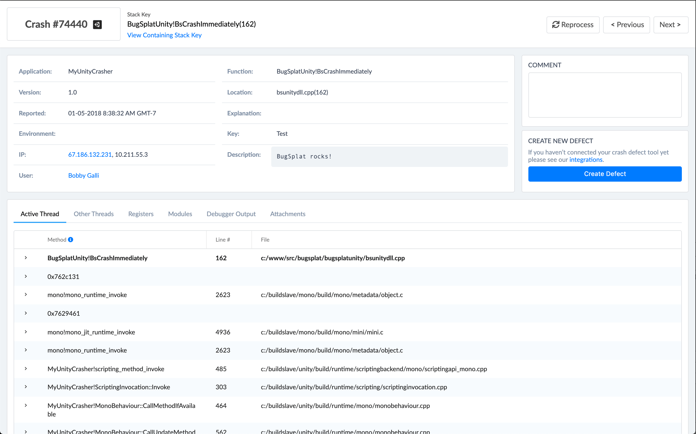Click the file path bsunitydll.cpp in table
The image size is (696, 434).
pyautogui.click(x=333, y=258)
